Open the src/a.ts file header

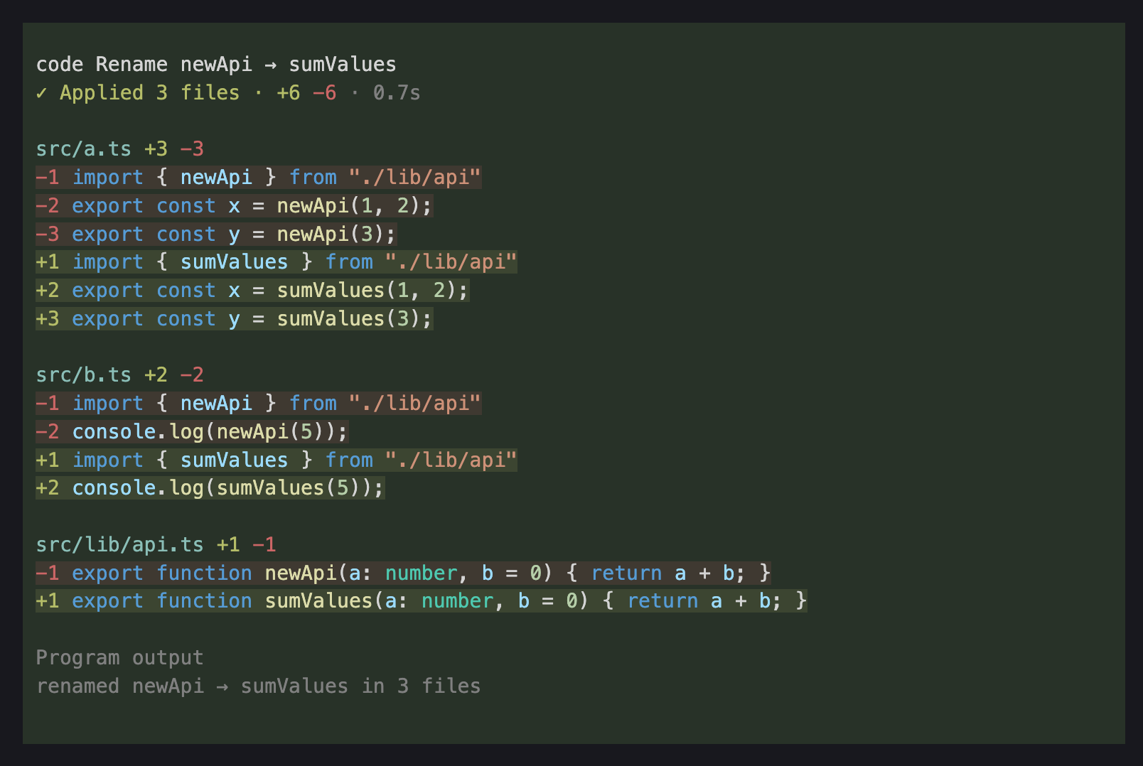click(x=119, y=149)
